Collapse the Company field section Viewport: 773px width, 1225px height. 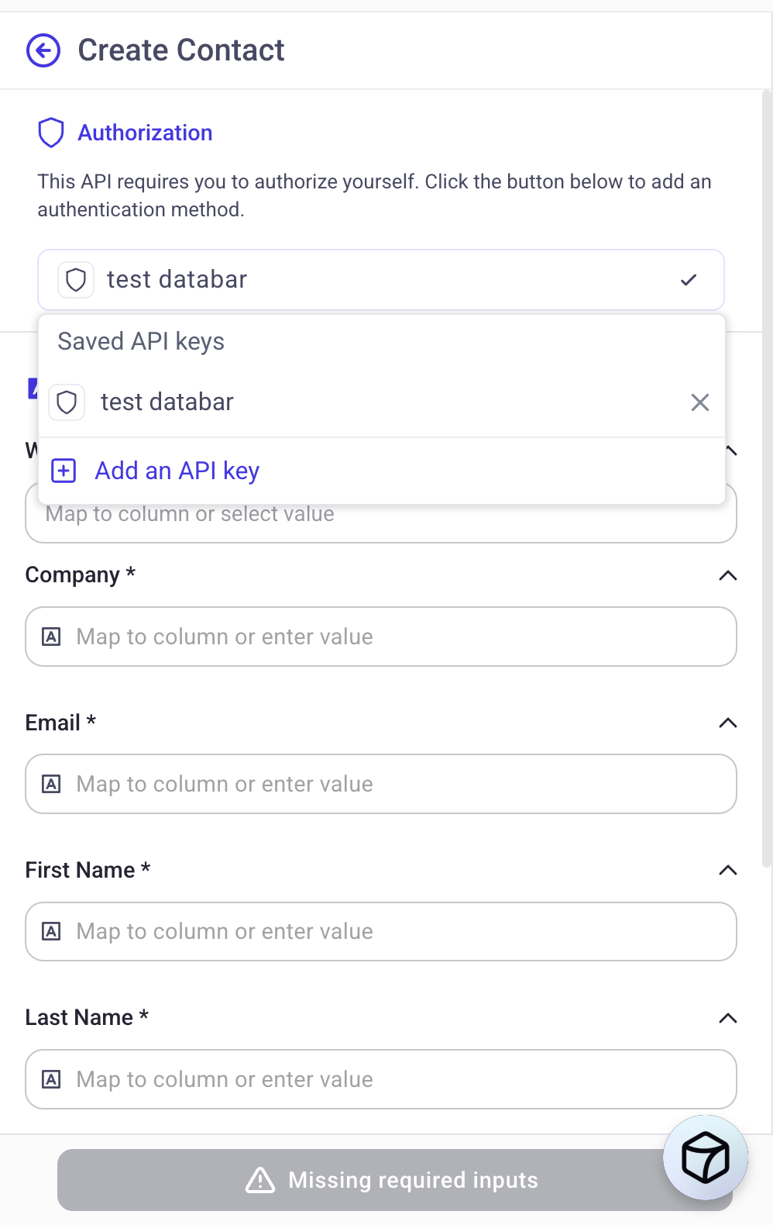[727, 575]
